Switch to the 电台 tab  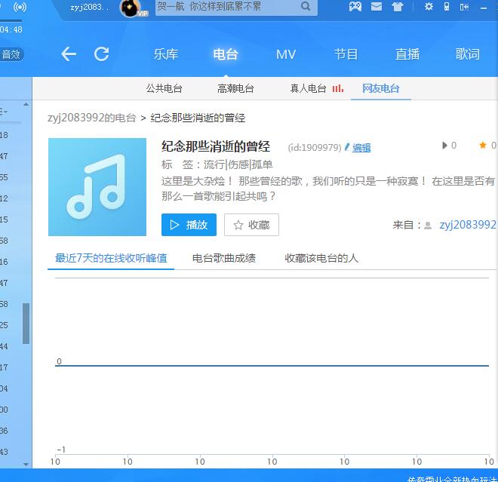(x=226, y=54)
